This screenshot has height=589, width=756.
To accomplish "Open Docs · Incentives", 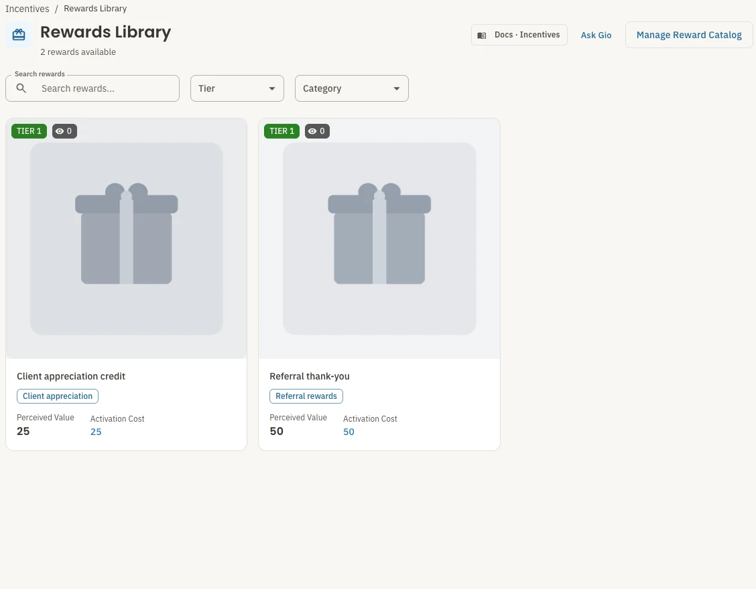I will [519, 35].
